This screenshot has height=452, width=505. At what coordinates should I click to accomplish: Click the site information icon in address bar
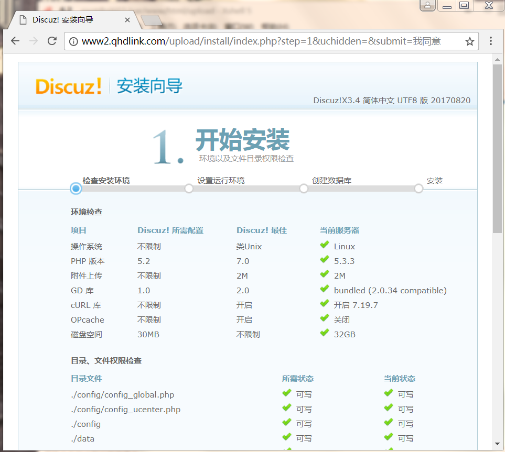73,41
